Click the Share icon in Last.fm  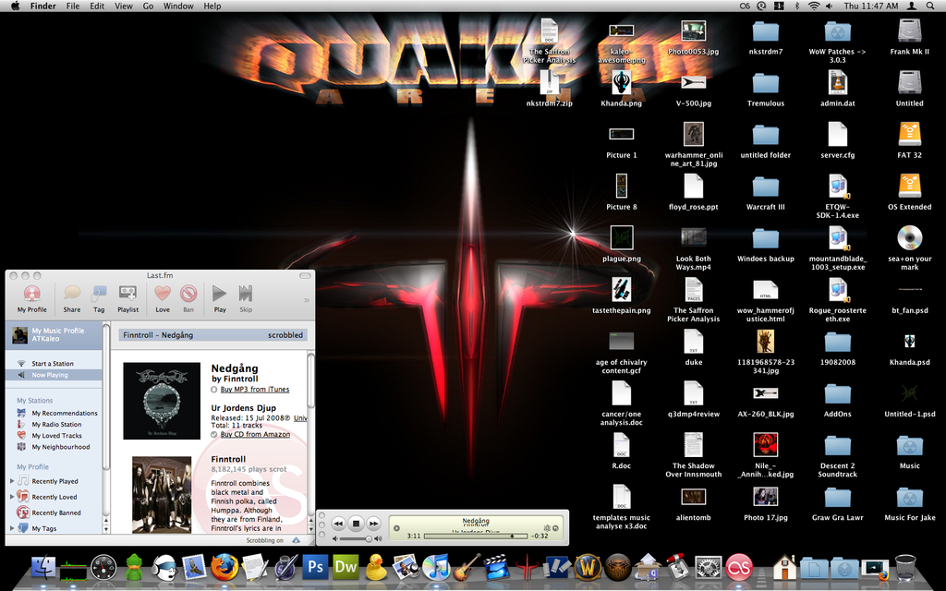click(72, 299)
